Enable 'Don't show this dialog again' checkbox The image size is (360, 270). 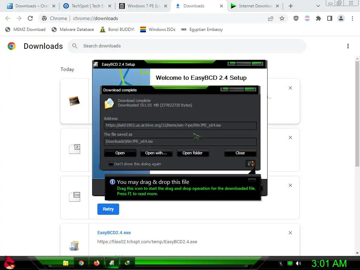tap(111, 164)
